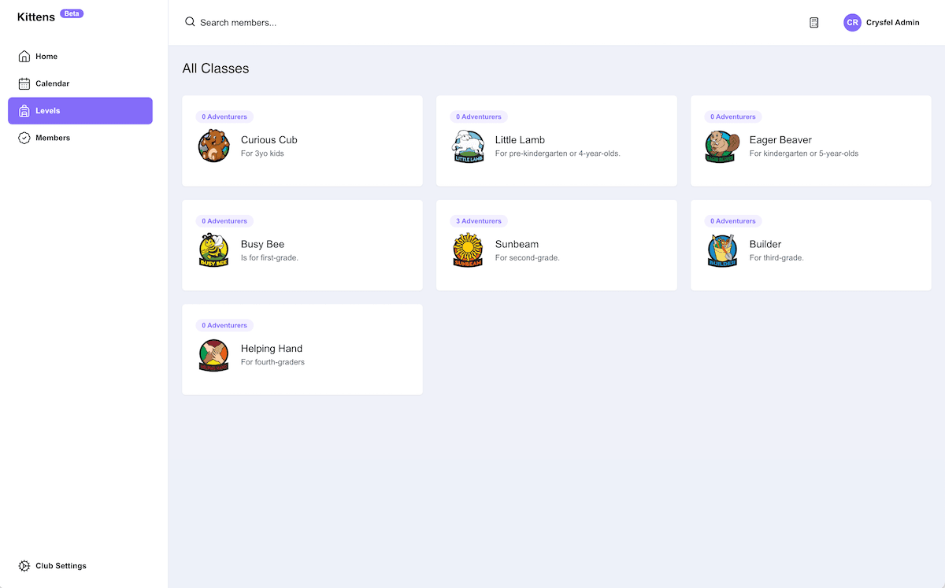This screenshot has width=945, height=588.
Task: Click the Helping Hand badge icon
Action: coord(213,355)
